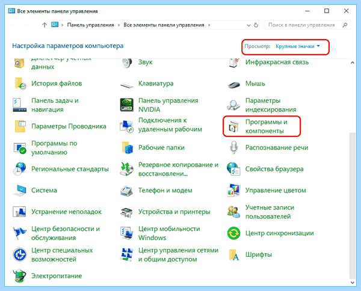This screenshot has height=291, width=361.
Task: Open the Телефон и модем icon
Action: point(126,191)
